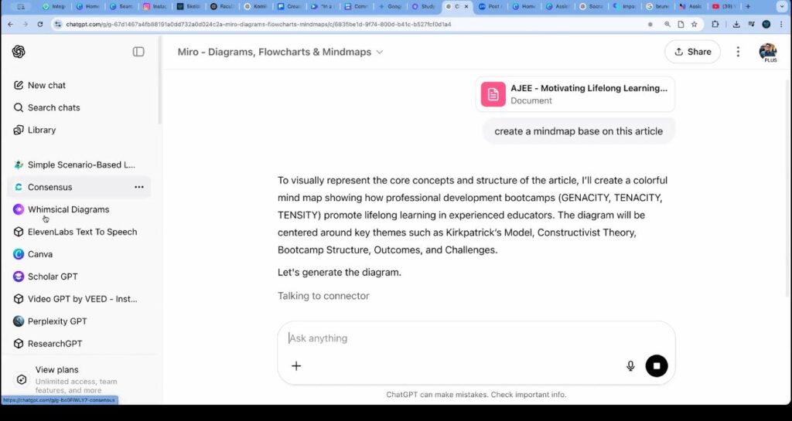Click the microphone dictation icon
792x421 pixels.
tap(630, 366)
